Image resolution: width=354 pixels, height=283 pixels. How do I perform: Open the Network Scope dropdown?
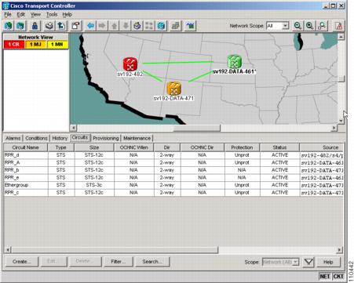(x=286, y=26)
